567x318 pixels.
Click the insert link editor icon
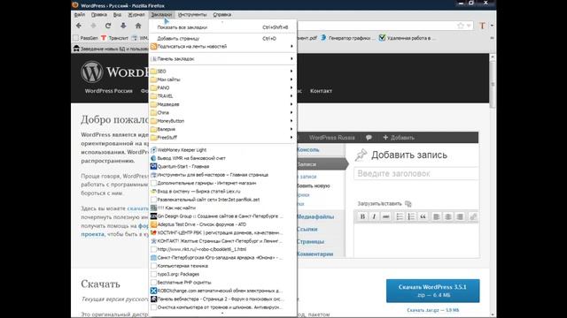[473, 216]
